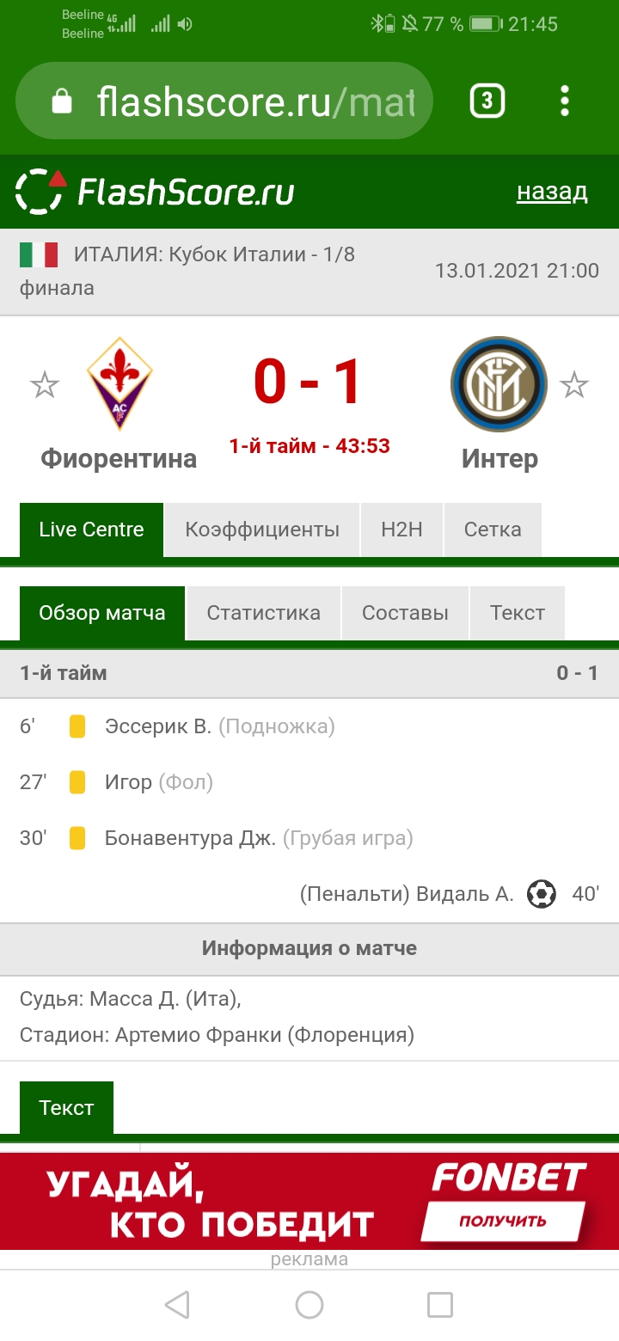Tap the FlashScore.ru logo
This screenshot has width=619, height=1341.
point(155,192)
